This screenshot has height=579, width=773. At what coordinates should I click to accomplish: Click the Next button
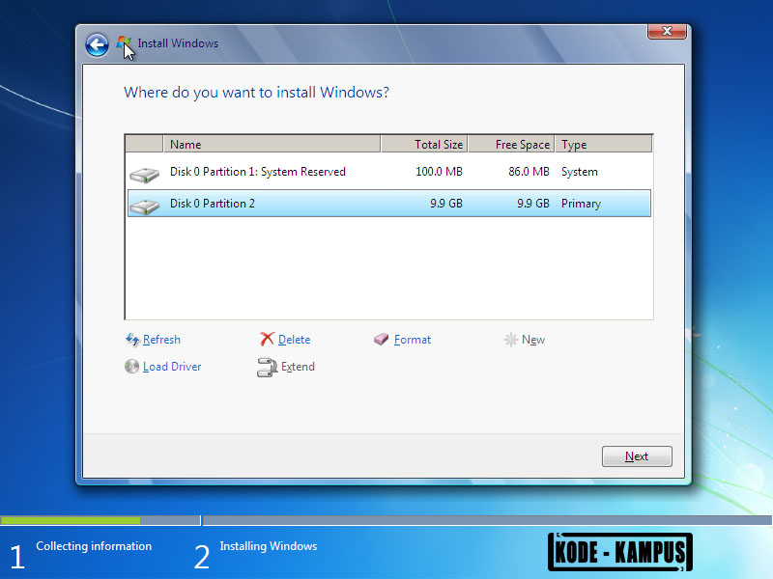pos(637,456)
